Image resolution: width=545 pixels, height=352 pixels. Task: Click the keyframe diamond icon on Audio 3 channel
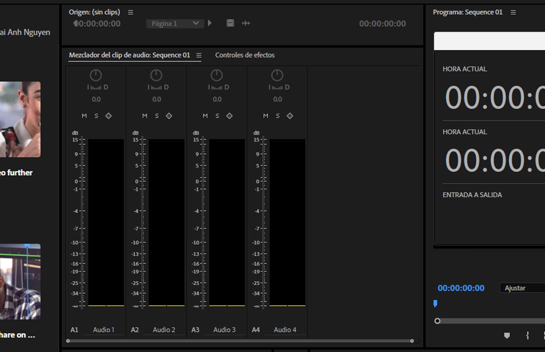pyautogui.click(x=229, y=116)
